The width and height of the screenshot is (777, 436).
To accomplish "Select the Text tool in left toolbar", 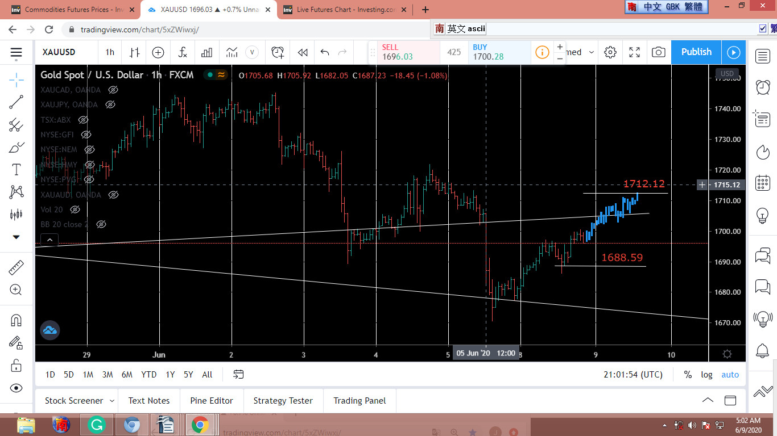I will click(x=16, y=170).
